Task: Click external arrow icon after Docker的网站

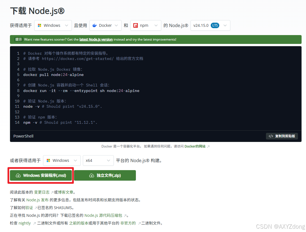Action: (208, 147)
